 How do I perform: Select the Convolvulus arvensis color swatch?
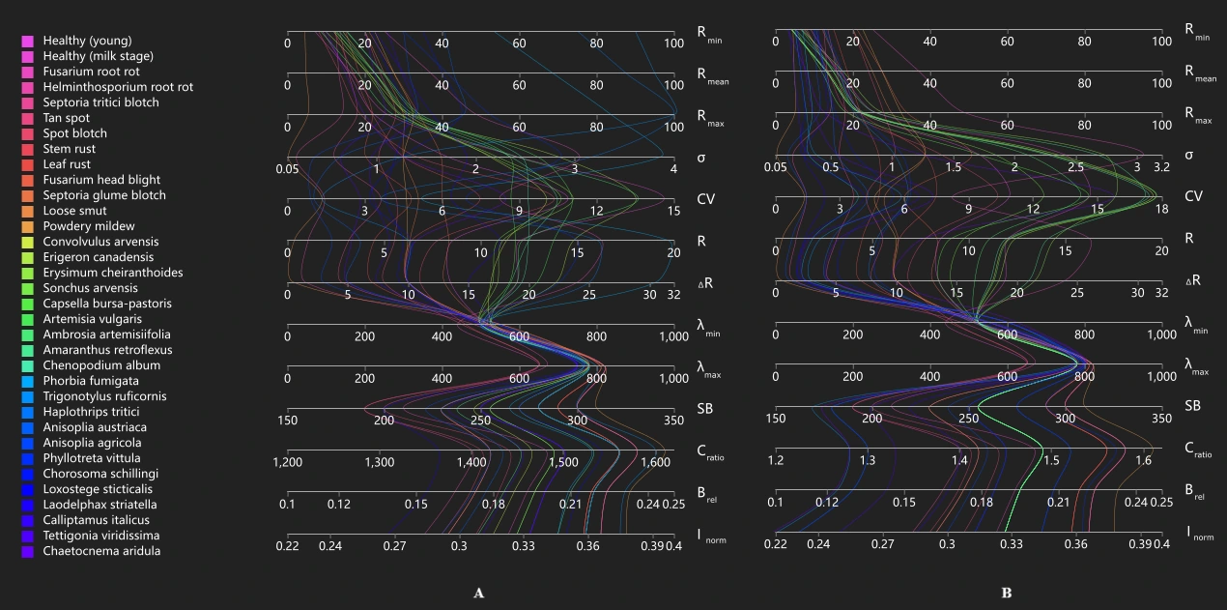28,242
